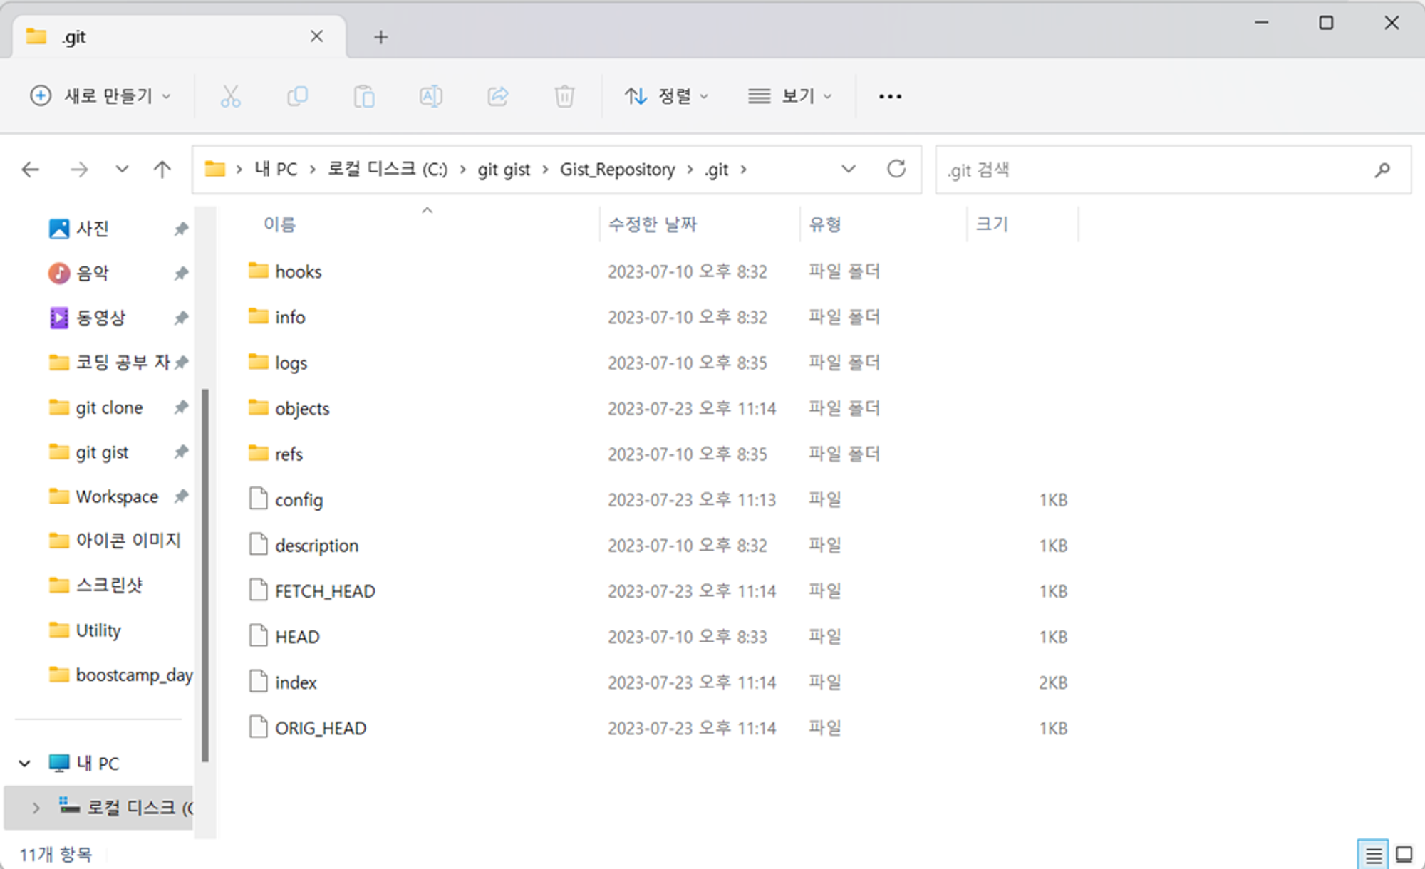Click the Rename icon in toolbar
This screenshot has width=1425, height=869.
point(430,96)
